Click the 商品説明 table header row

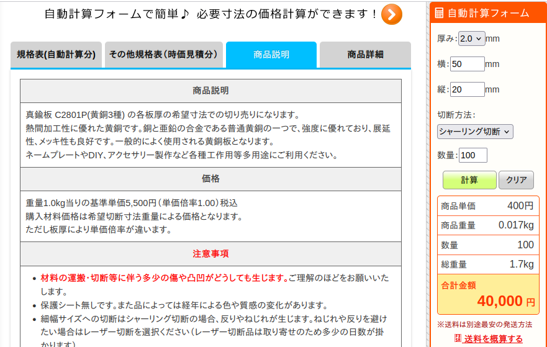tap(210, 91)
